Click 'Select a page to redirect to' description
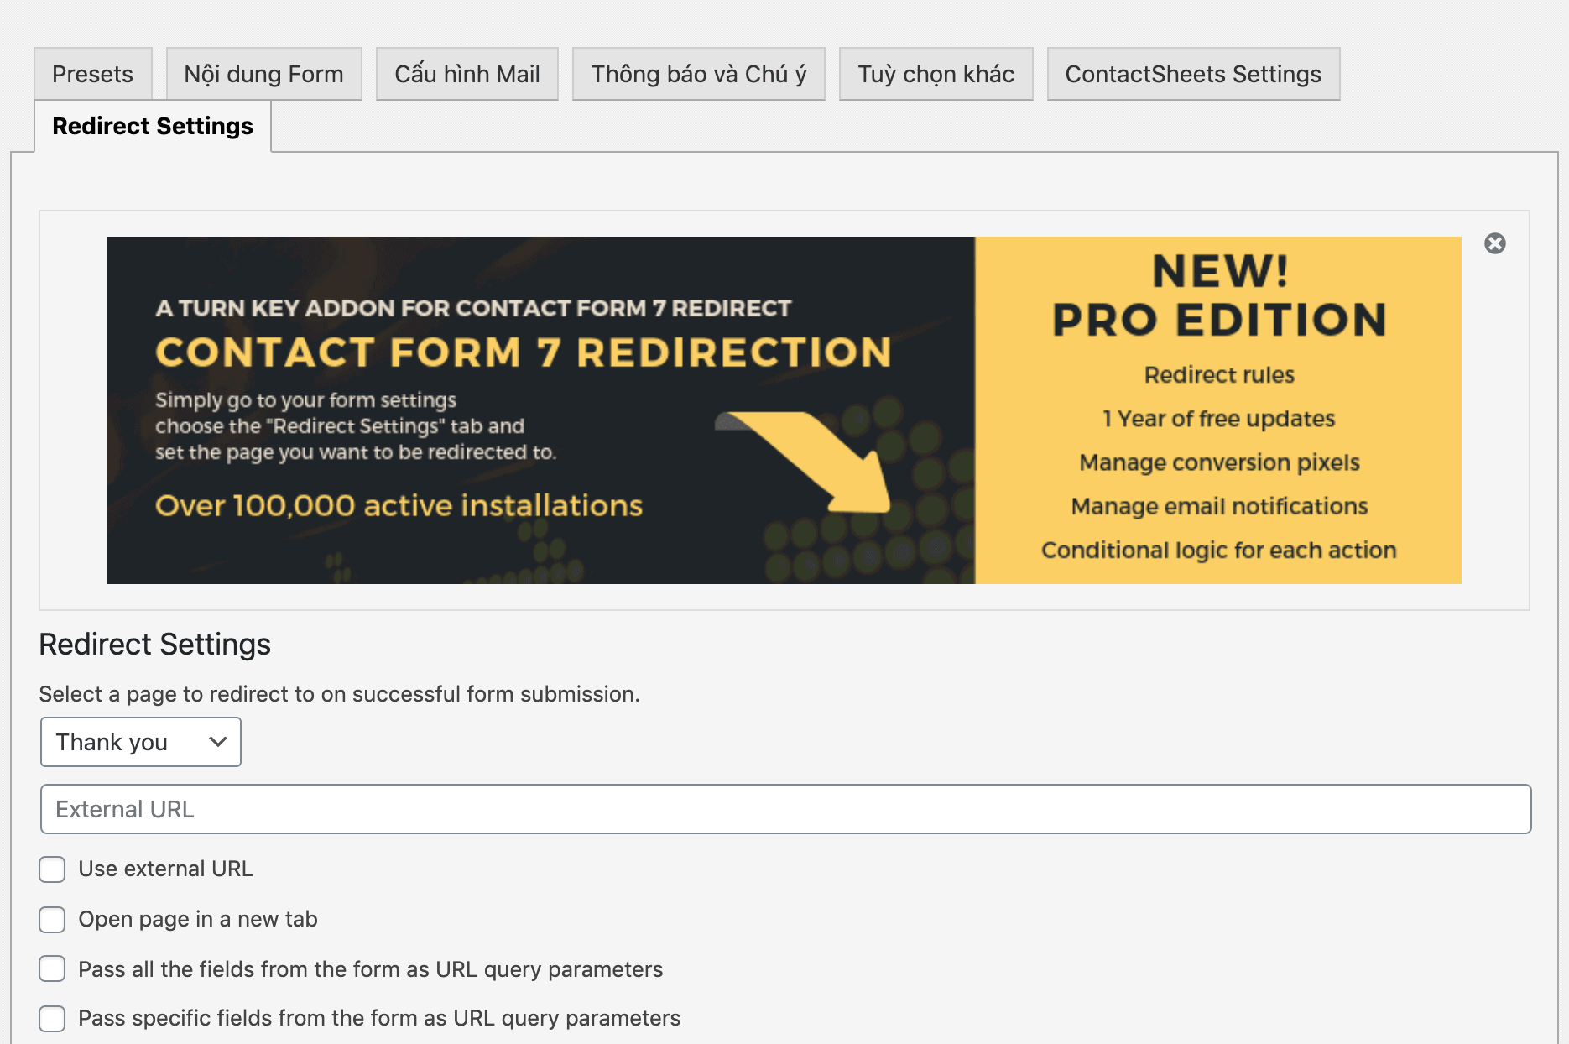Viewport: 1569px width, 1044px height. 340,694
